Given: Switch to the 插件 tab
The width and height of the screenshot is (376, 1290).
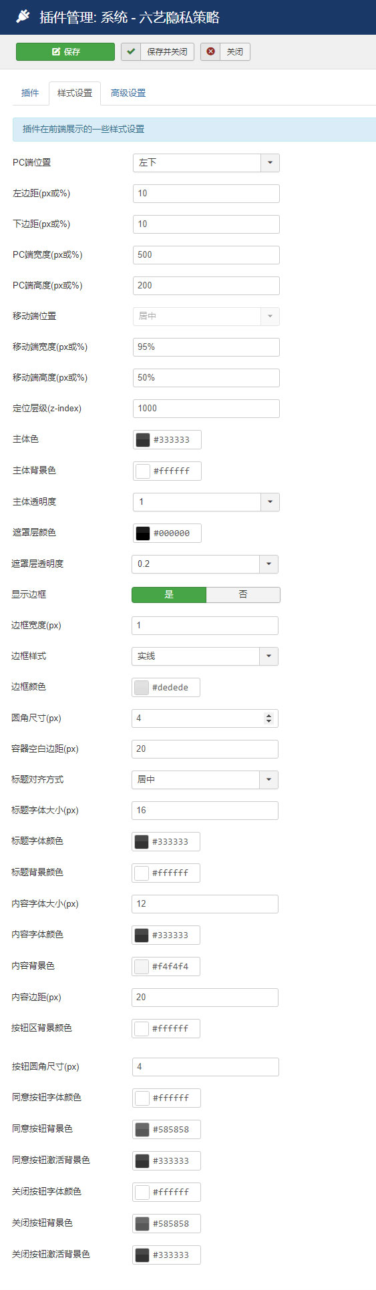Looking at the screenshot, I should [x=30, y=93].
